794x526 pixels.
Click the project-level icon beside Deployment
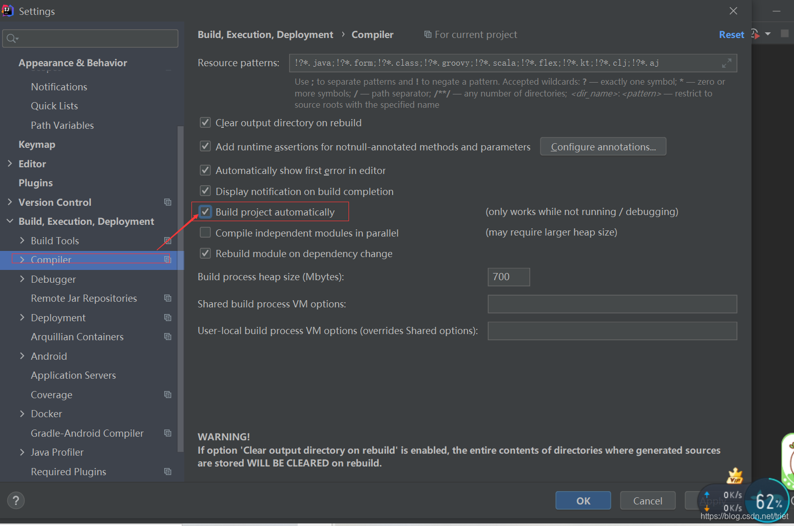coord(168,318)
